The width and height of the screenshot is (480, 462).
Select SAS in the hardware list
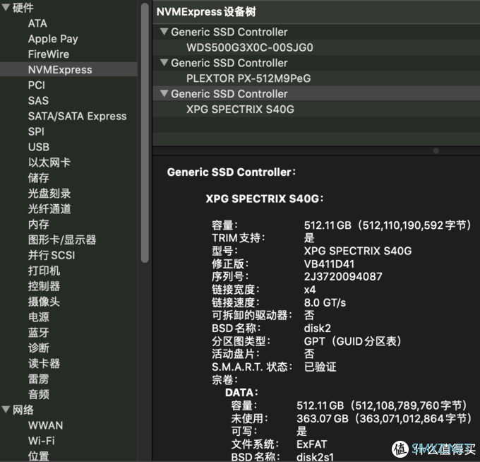(38, 100)
